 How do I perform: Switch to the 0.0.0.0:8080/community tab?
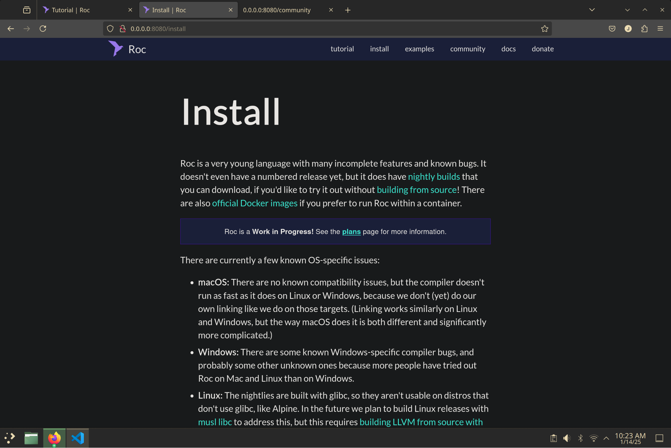point(289,10)
